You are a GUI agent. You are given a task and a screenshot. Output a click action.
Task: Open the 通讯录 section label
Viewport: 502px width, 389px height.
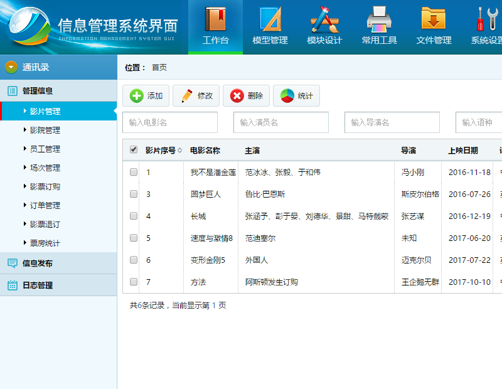pyautogui.click(x=36, y=67)
